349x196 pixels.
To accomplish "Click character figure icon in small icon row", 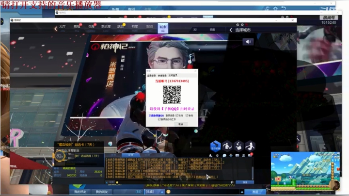I will [x=211, y=155].
